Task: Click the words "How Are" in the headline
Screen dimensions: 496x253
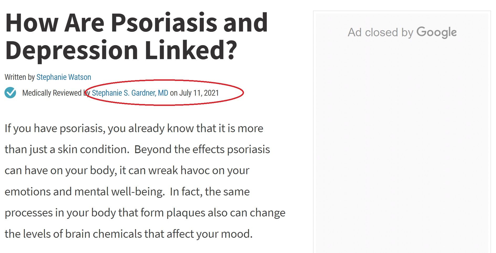Action: [x=55, y=23]
